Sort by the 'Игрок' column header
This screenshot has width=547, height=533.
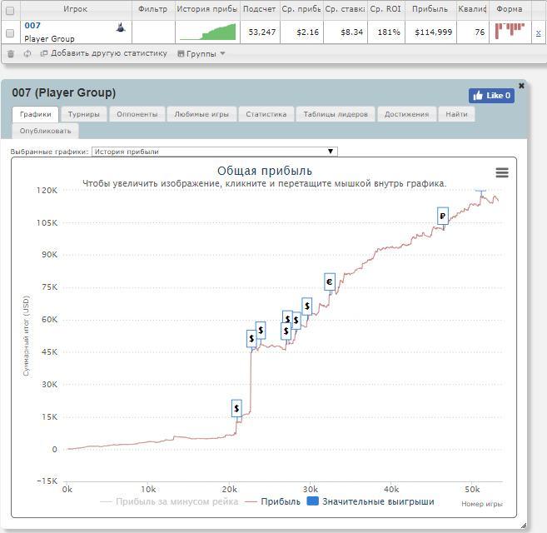click(x=76, y=9)
